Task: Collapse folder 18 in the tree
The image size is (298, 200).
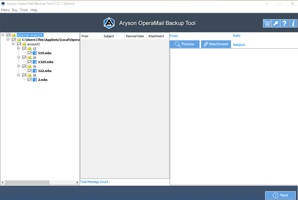Action: [x=19, y=75]
